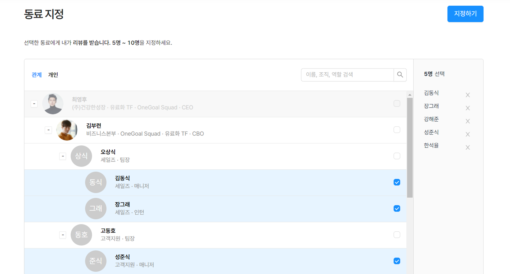Switch to the 관계 tab
The width and height of the screenshot is (510, 274).
point(36,75)
